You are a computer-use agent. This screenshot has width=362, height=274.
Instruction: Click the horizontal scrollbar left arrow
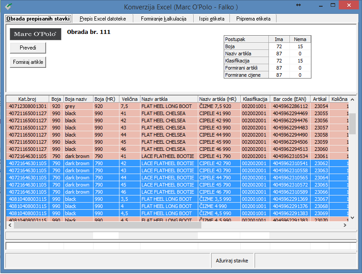tap(10, 225)
